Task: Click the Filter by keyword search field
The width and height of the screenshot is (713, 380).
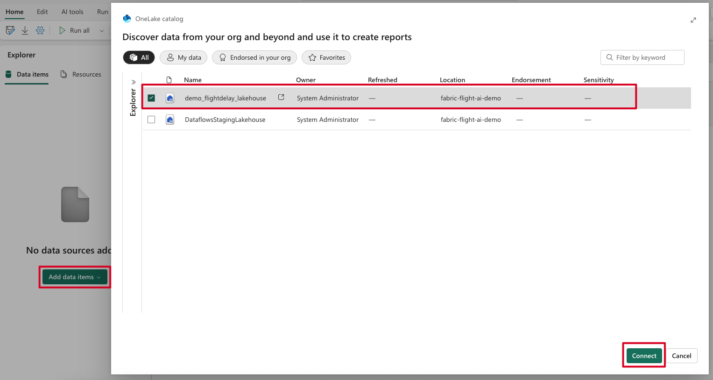Action: pyautogui.click(x=642, y=57)
